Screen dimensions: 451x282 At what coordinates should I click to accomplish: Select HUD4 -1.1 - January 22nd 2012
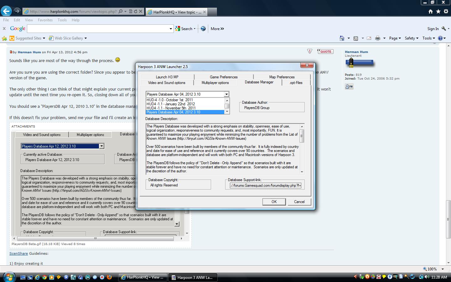coord(185,104)
